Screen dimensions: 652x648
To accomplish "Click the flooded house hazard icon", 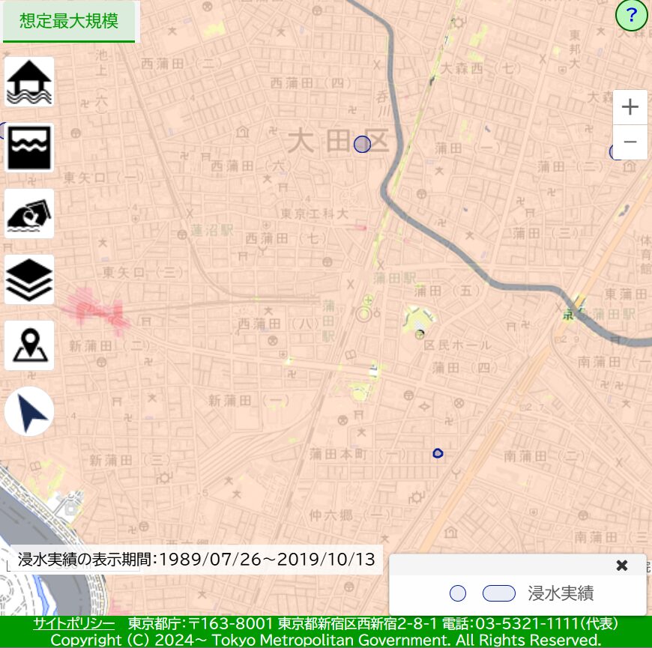I will point(29,82).
